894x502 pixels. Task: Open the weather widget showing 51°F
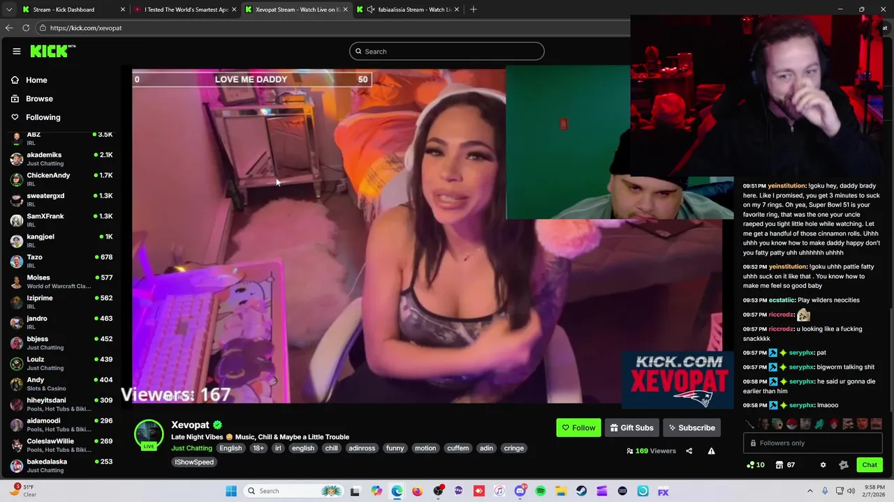[22, 490]
